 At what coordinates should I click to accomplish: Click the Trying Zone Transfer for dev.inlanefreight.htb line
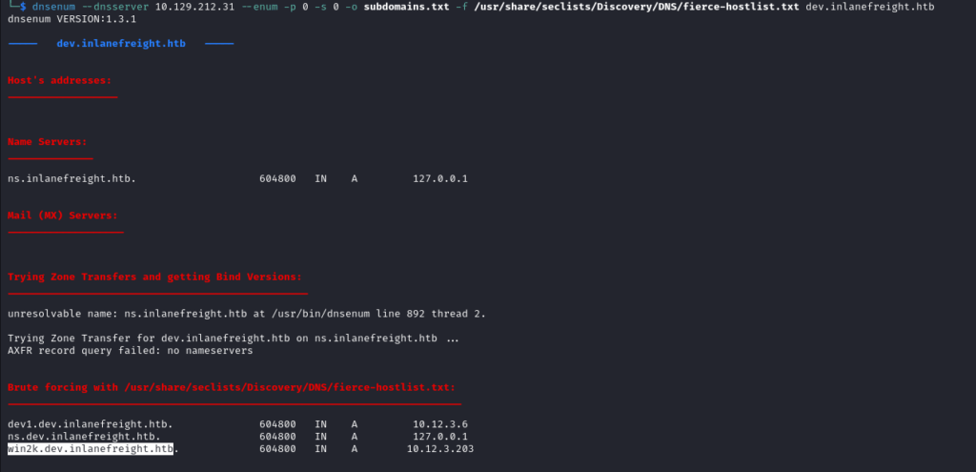tap(234, 339)
